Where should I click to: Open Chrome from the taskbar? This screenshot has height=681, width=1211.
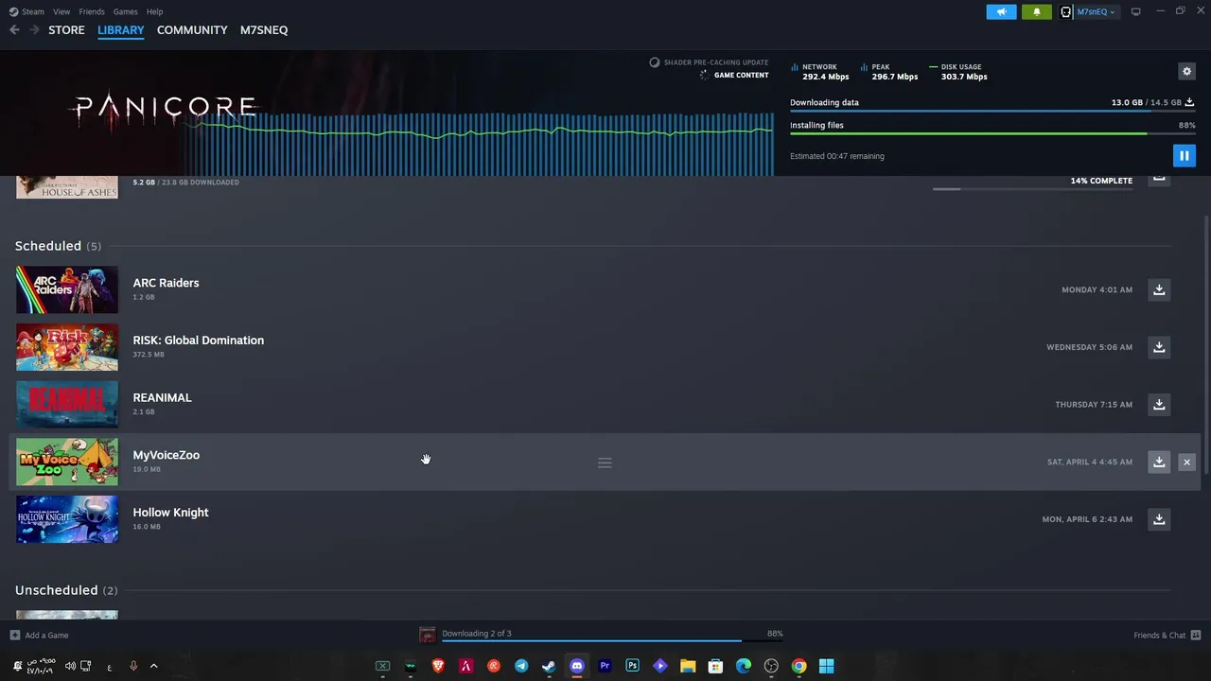click(799, 666)
